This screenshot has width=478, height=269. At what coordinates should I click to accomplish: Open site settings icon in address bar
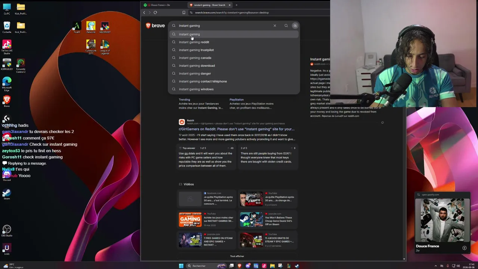point(191,12)
